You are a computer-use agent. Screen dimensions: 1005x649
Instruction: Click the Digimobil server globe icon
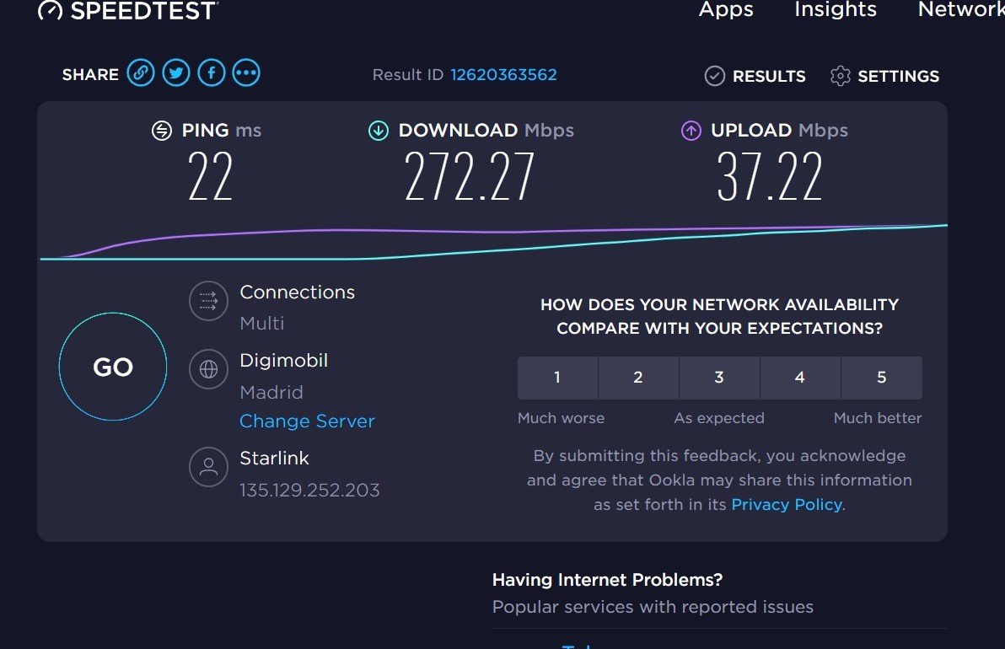[208, 369]
